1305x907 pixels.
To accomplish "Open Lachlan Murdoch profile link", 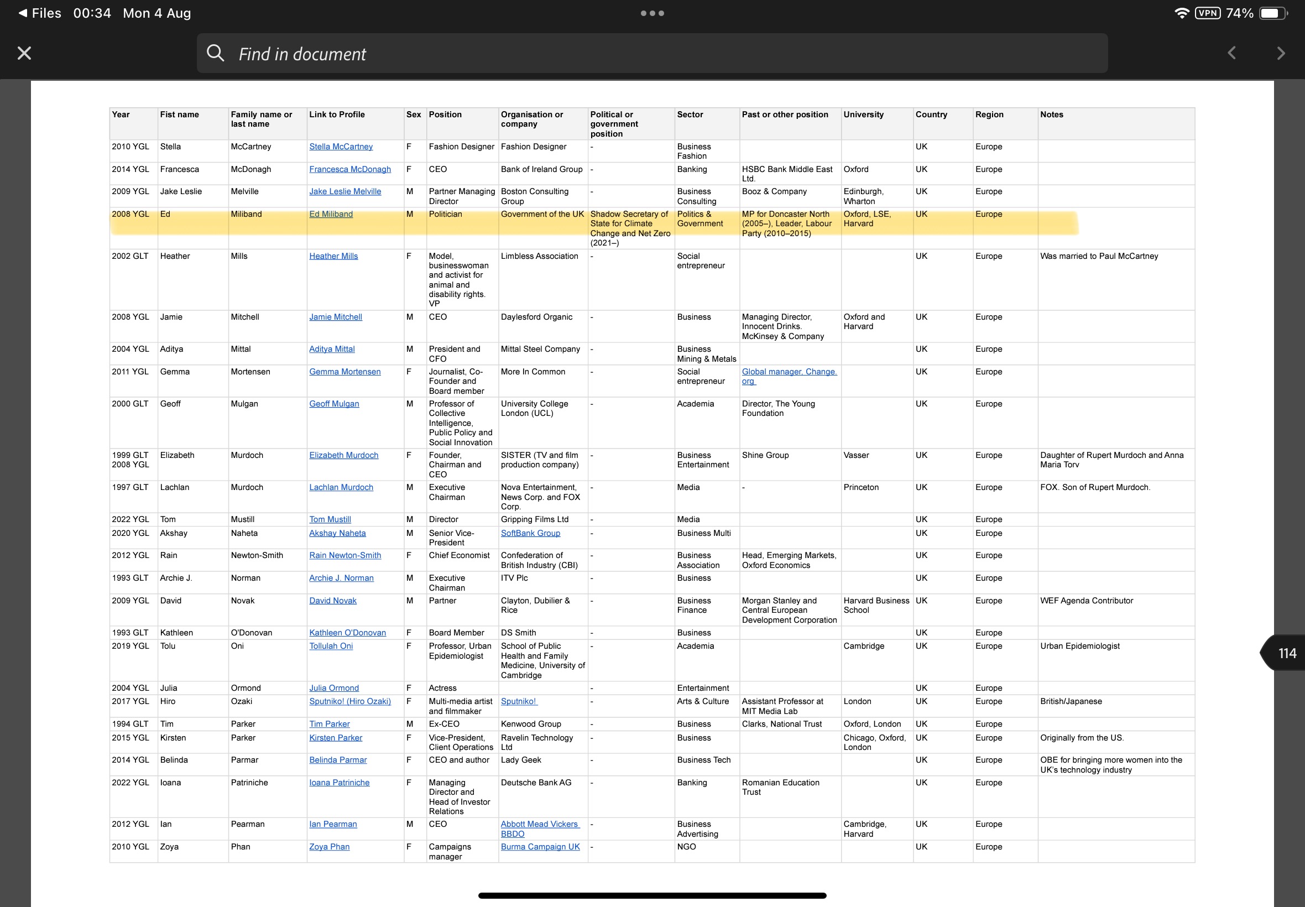I will click(341, 487).
